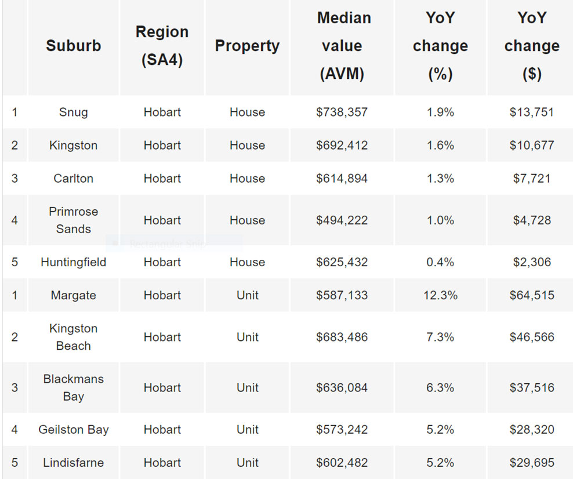Click the Lindisfarne suburb cell
The width and height of the screenshot is (573, 479).
(x=74, y=463)
